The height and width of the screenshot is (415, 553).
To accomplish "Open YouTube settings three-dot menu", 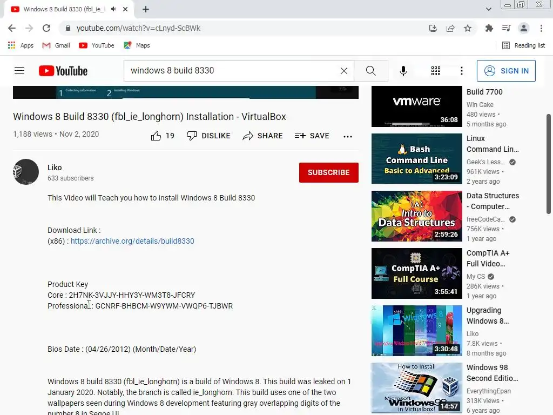I will coord(461,71).
